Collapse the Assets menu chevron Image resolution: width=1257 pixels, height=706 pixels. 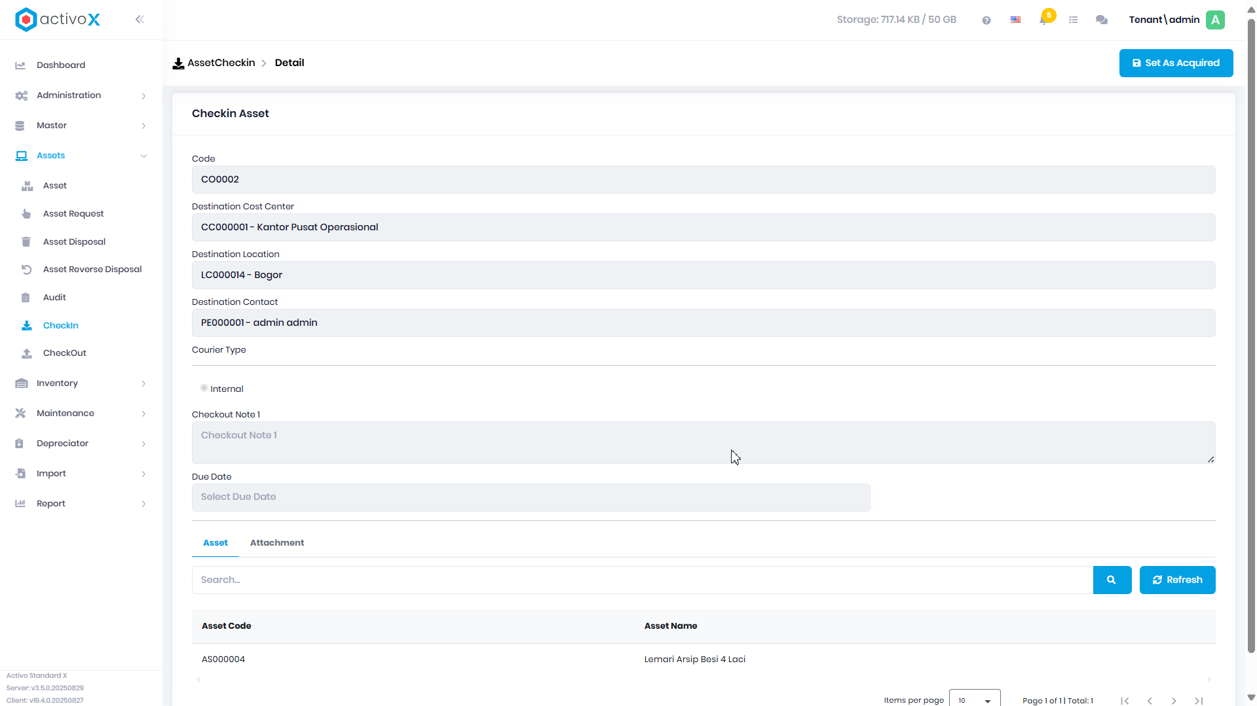143,156
